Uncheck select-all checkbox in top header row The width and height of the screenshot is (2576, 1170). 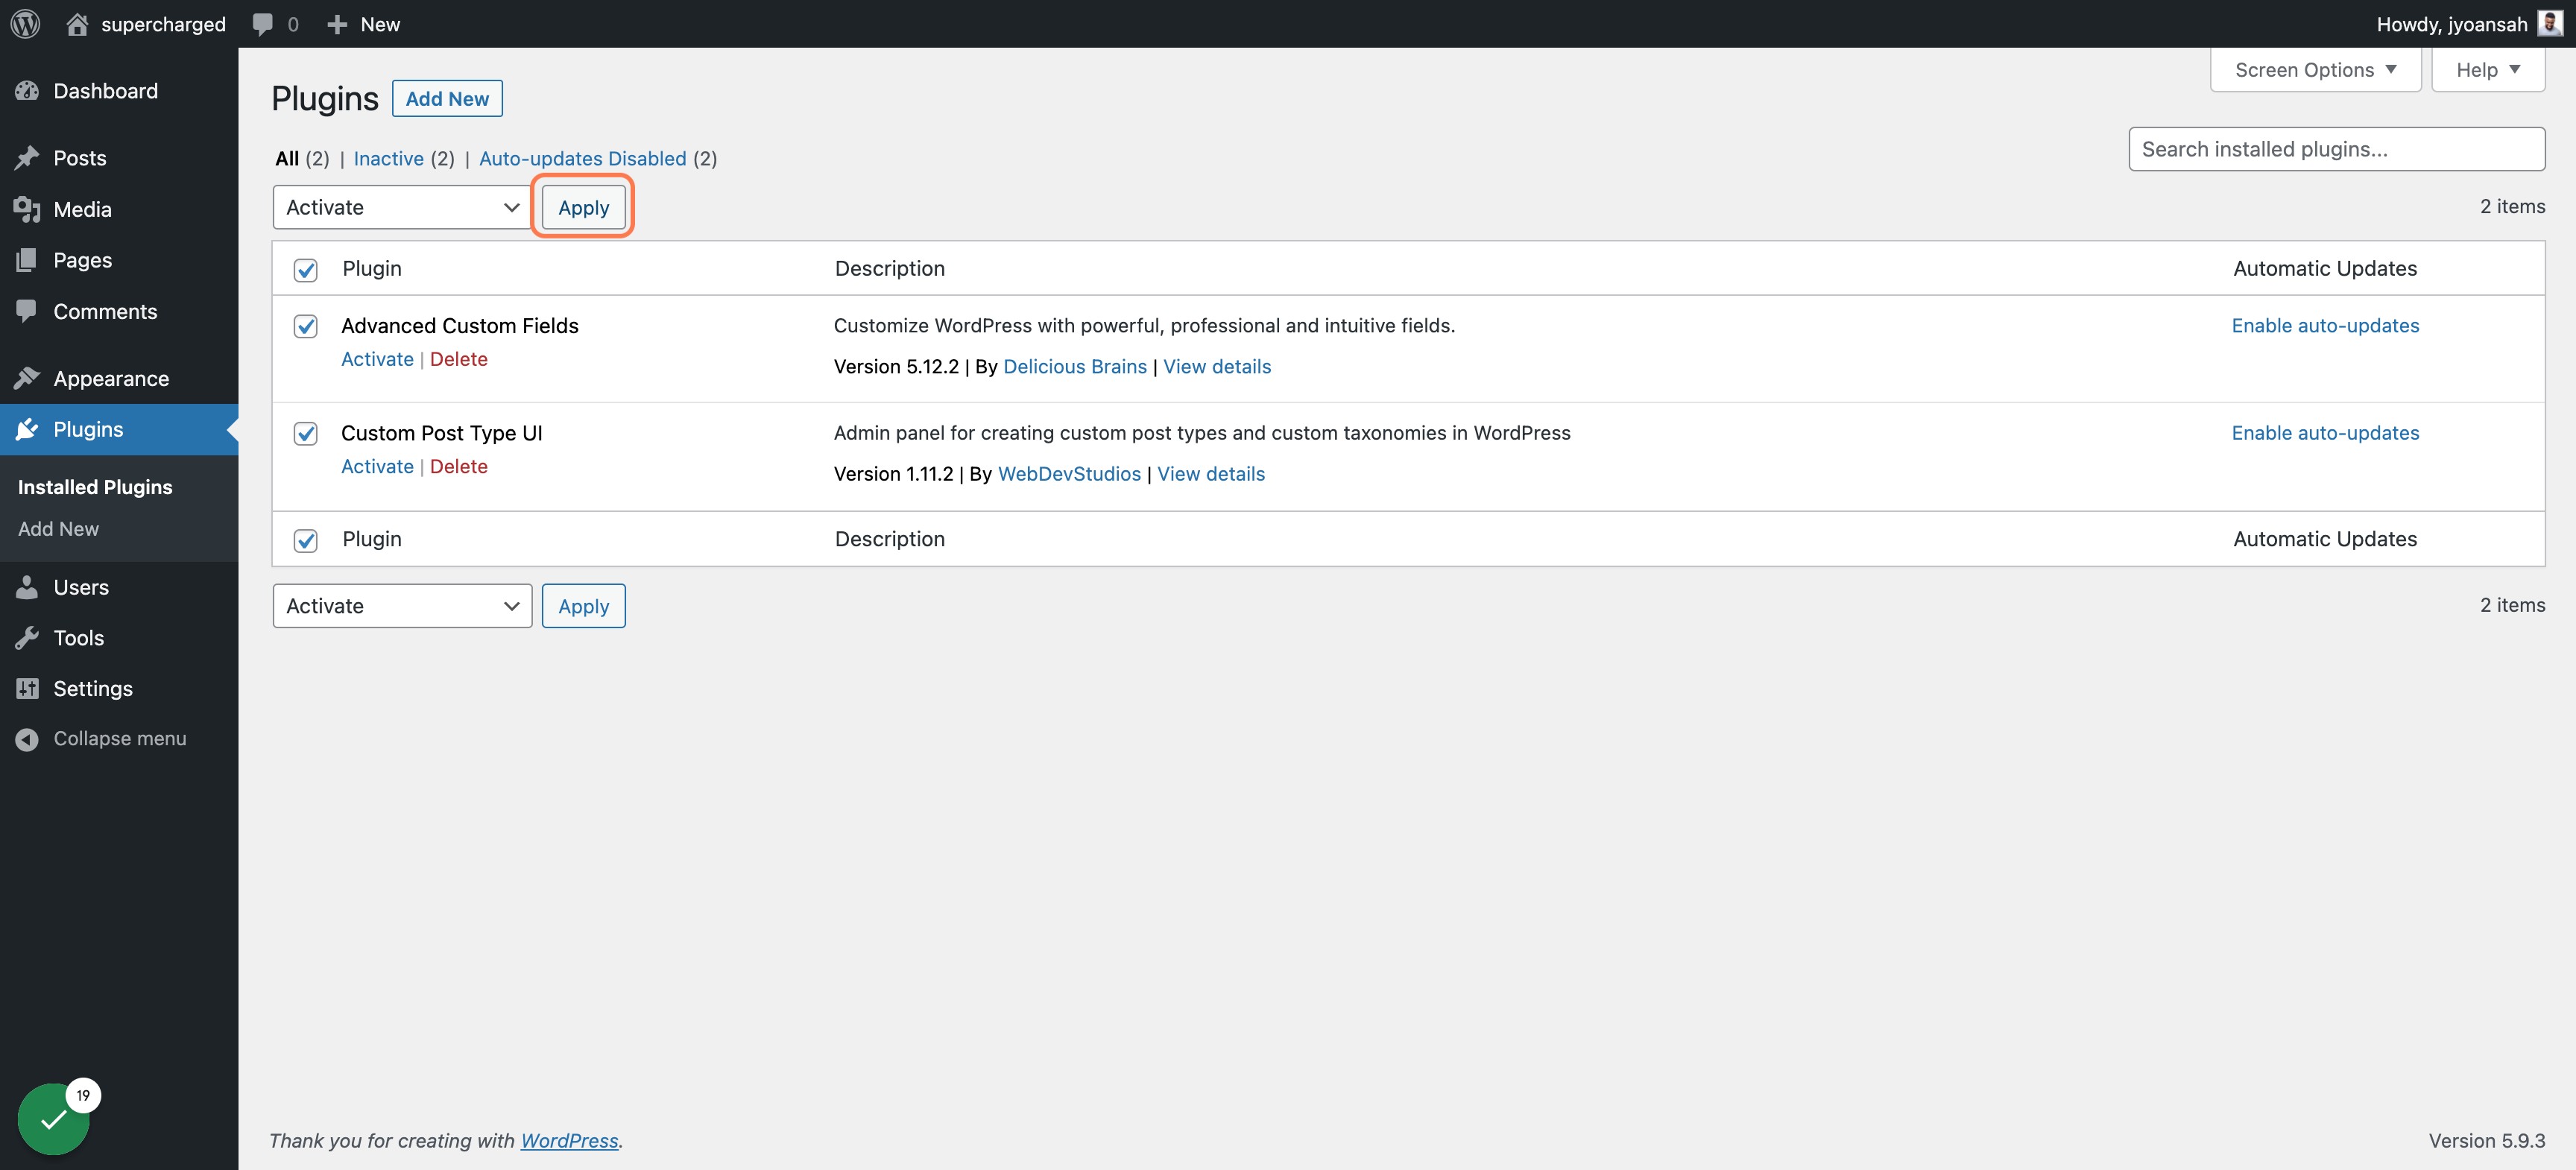point(306,270)
